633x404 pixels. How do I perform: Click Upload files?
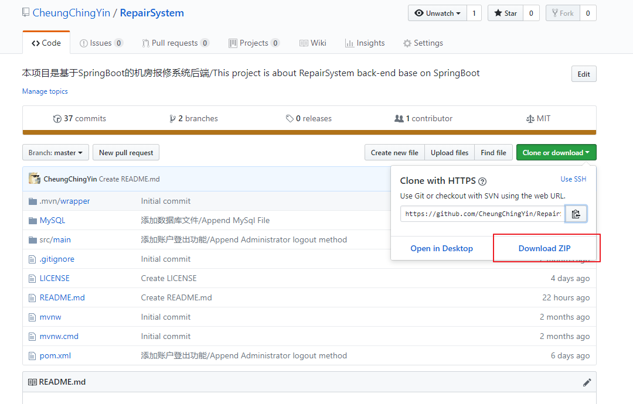point(450,153)
